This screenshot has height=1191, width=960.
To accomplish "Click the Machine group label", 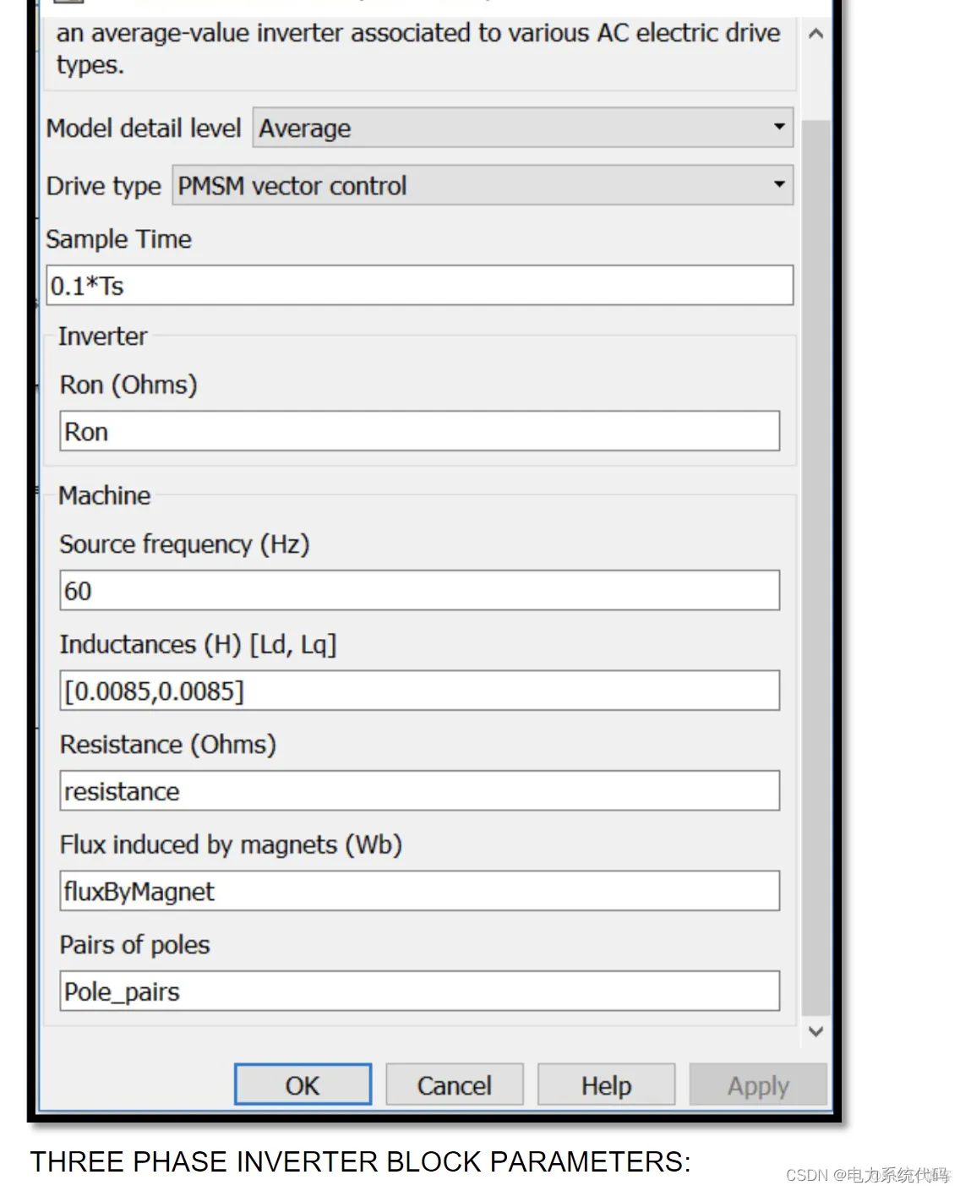I will [x=104, y=495].
